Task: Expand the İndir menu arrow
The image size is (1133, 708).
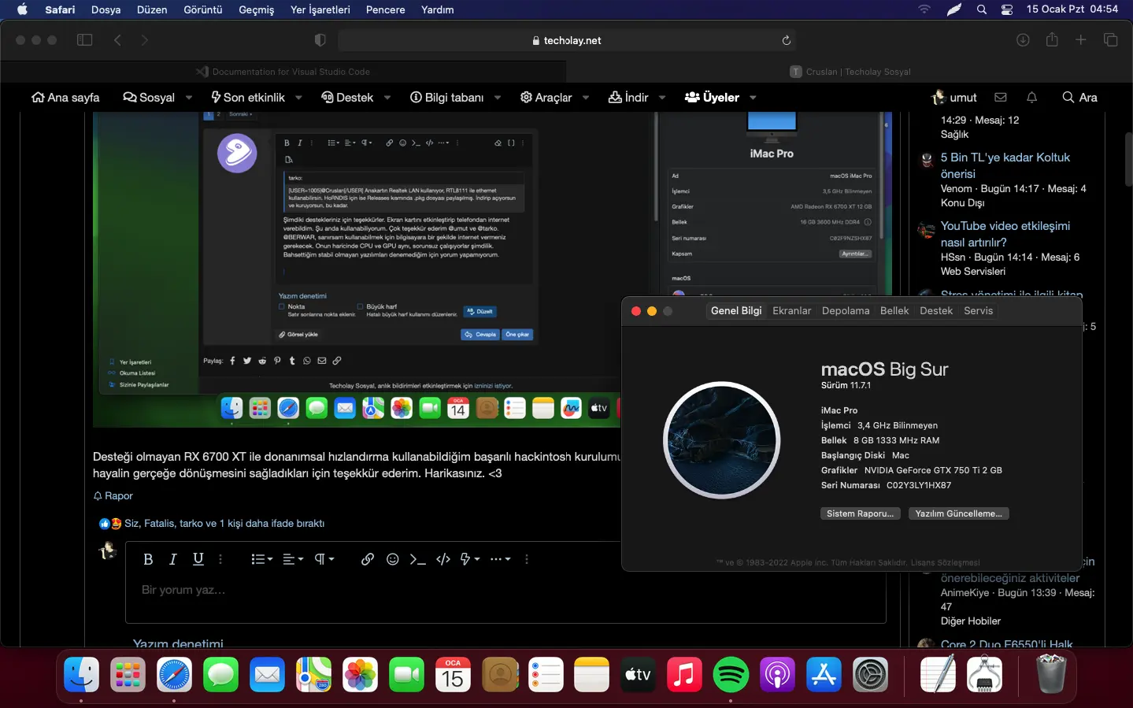Action: (662, 98)
